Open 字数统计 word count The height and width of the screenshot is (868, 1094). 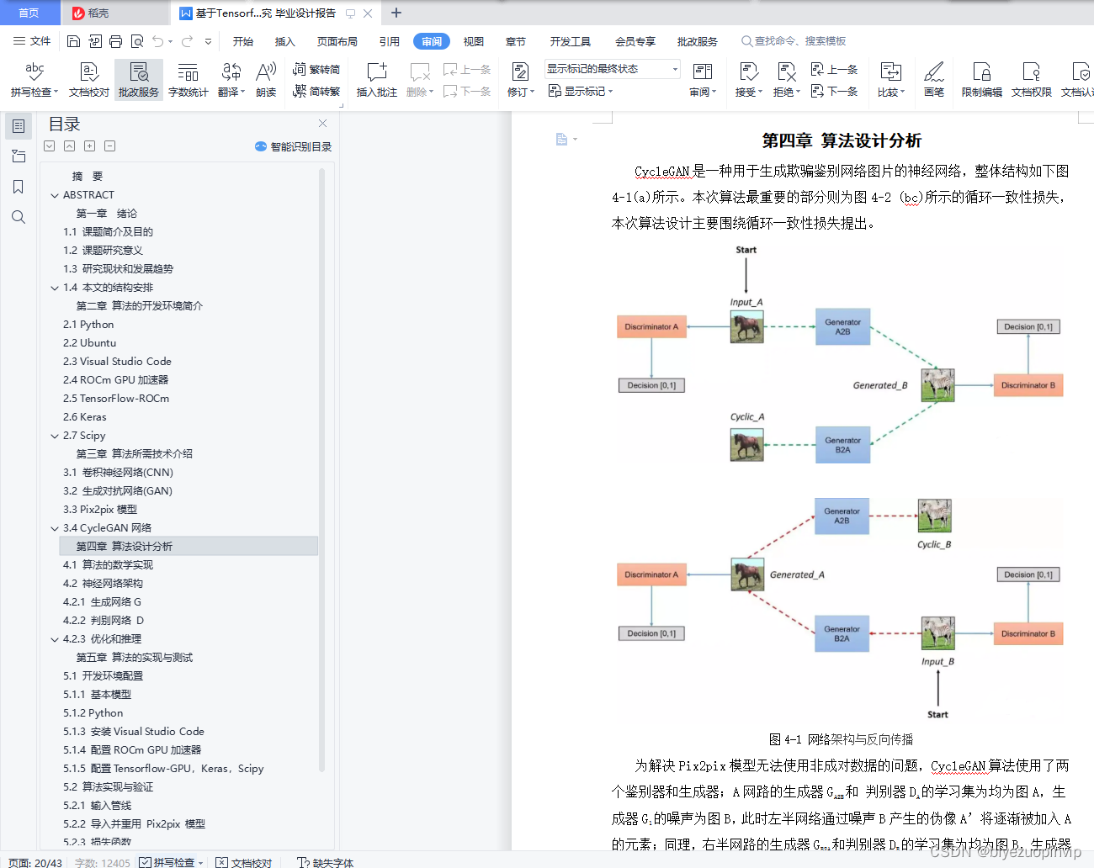coord(188,78)
